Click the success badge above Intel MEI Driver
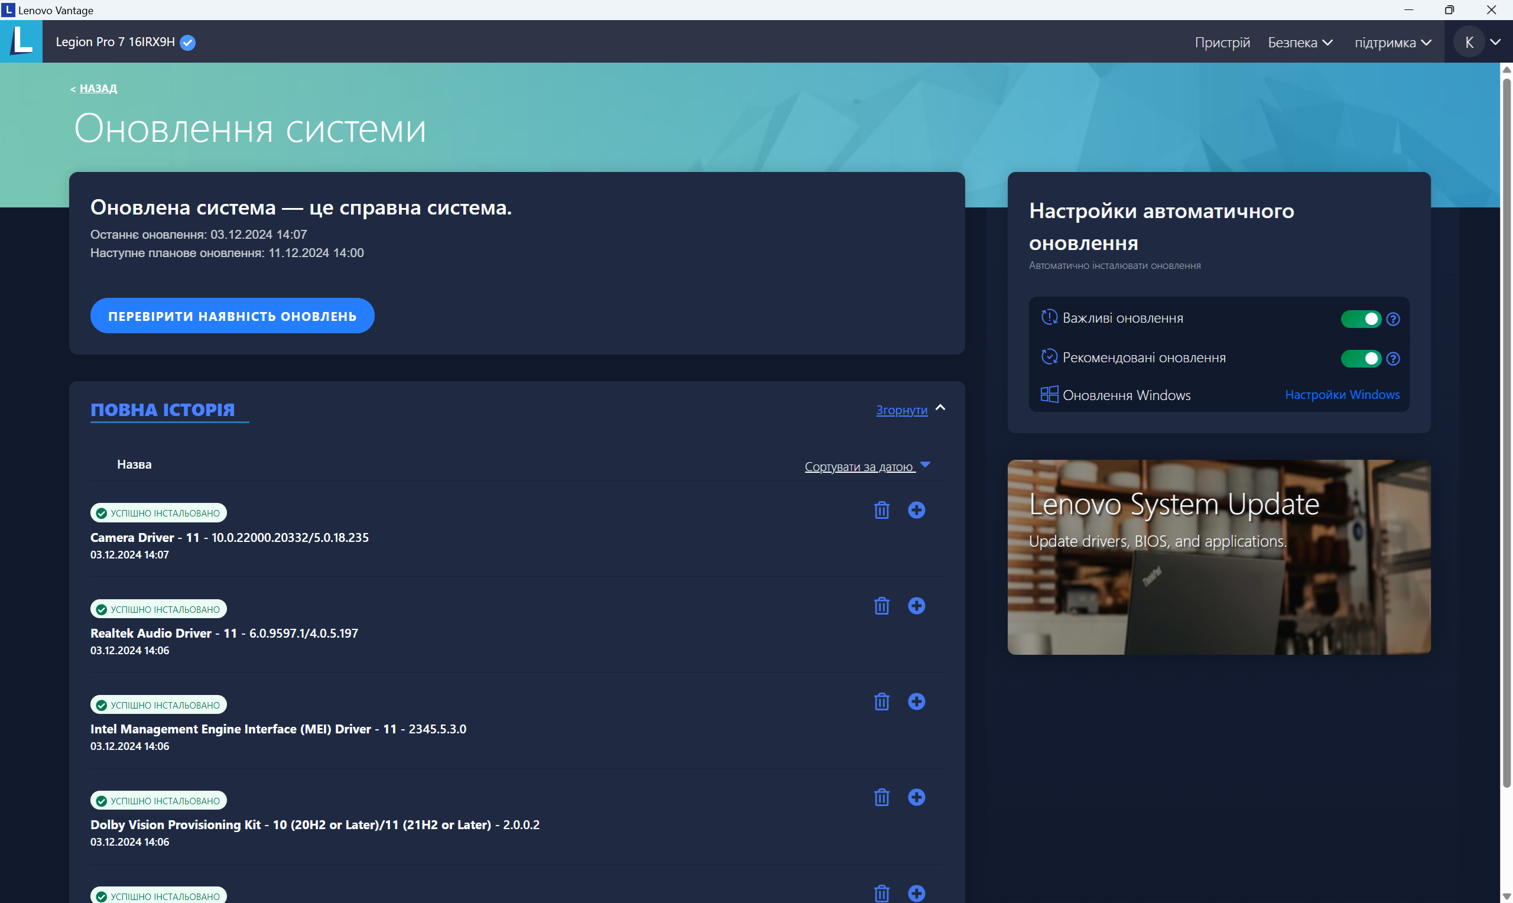 click(159, 704)
